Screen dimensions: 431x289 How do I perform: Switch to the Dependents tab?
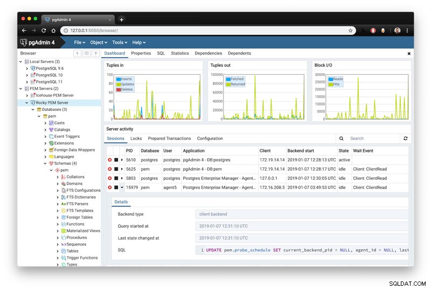(239, 53)
